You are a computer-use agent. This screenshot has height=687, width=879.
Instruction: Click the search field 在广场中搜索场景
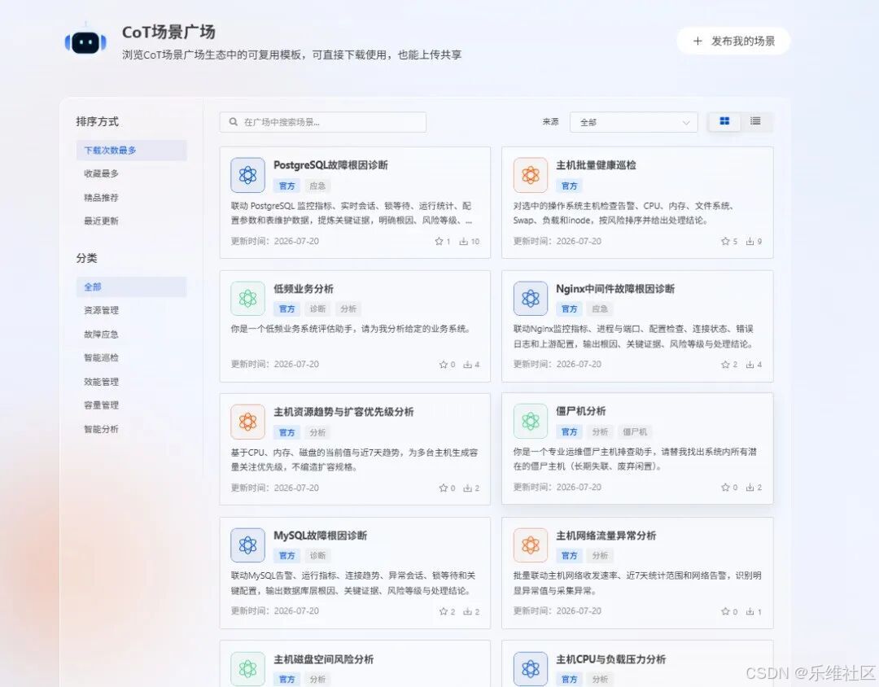click(x=323, y=122)
